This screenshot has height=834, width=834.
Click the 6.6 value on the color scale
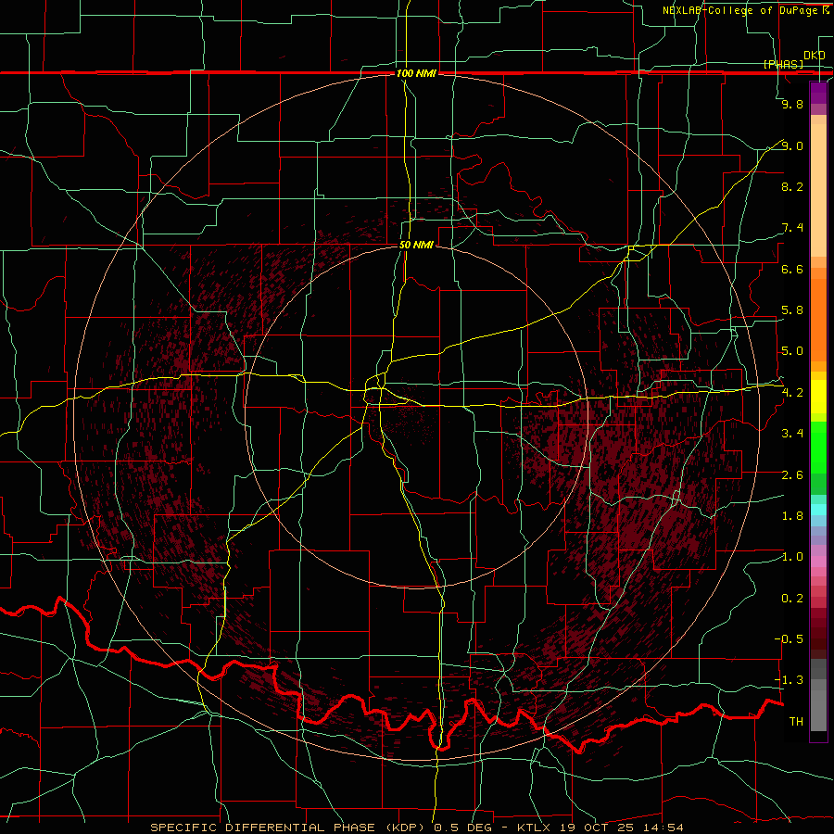coord(792,269)
